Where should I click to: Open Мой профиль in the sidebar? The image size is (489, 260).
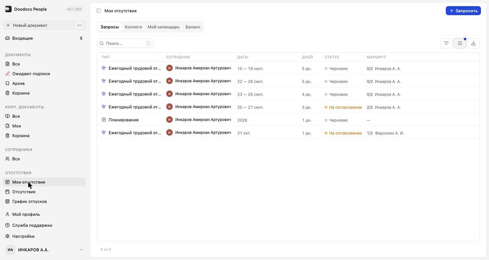click(44, 214)
